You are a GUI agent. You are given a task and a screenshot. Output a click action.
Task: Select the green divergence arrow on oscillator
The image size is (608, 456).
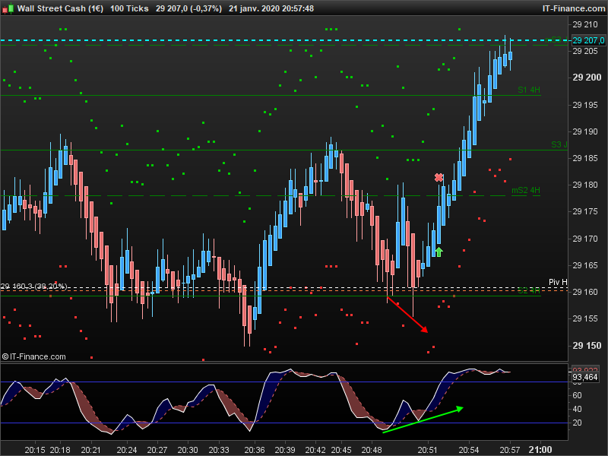click(423, 420)
